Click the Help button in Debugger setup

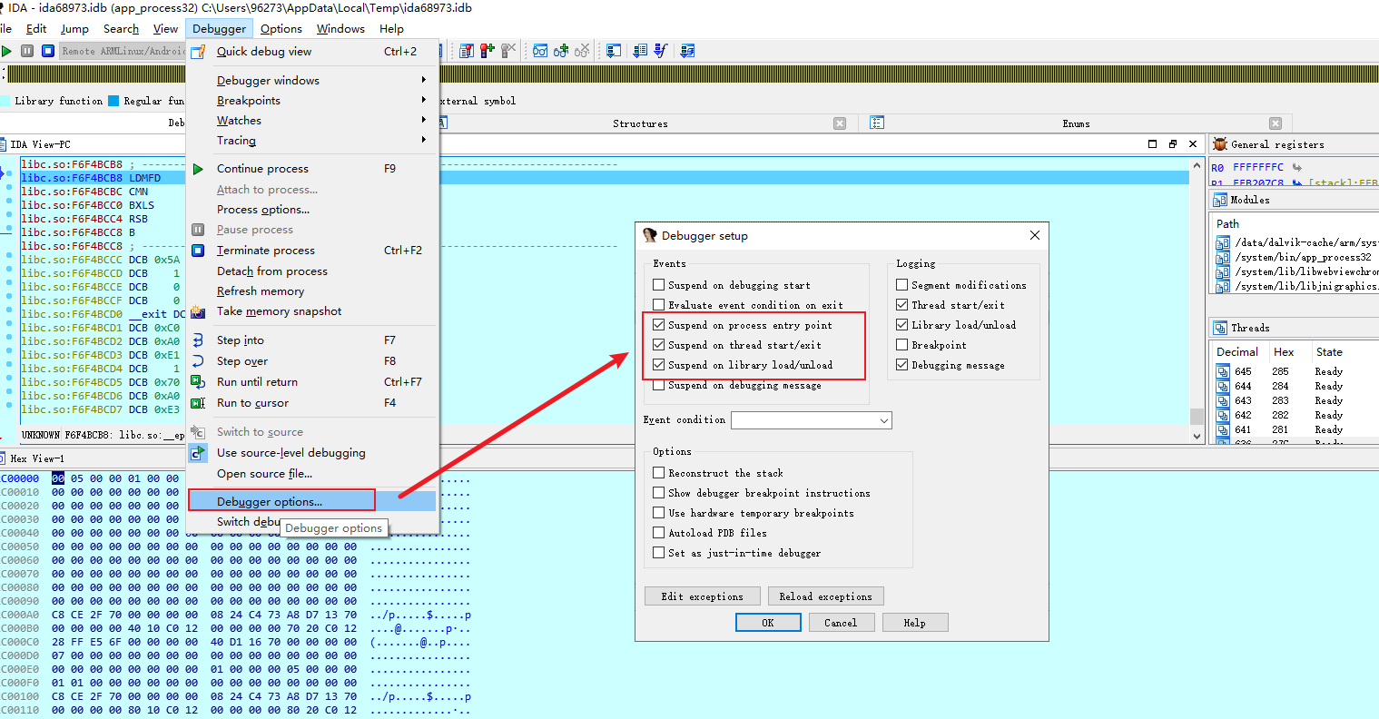(x=915, y=623)
